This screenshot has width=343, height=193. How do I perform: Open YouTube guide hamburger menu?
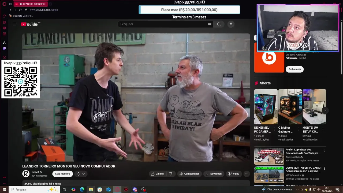pyautogui.click(x=14, y=24)
